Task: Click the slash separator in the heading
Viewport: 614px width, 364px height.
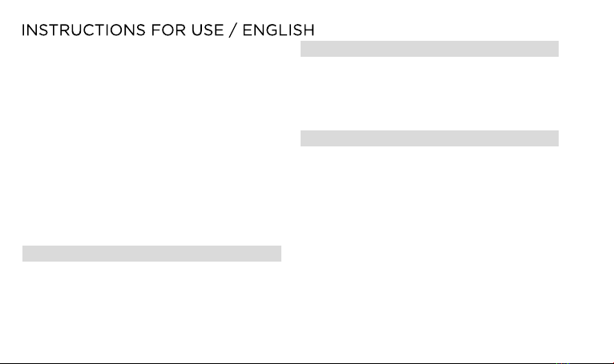Action: [233, 30]
